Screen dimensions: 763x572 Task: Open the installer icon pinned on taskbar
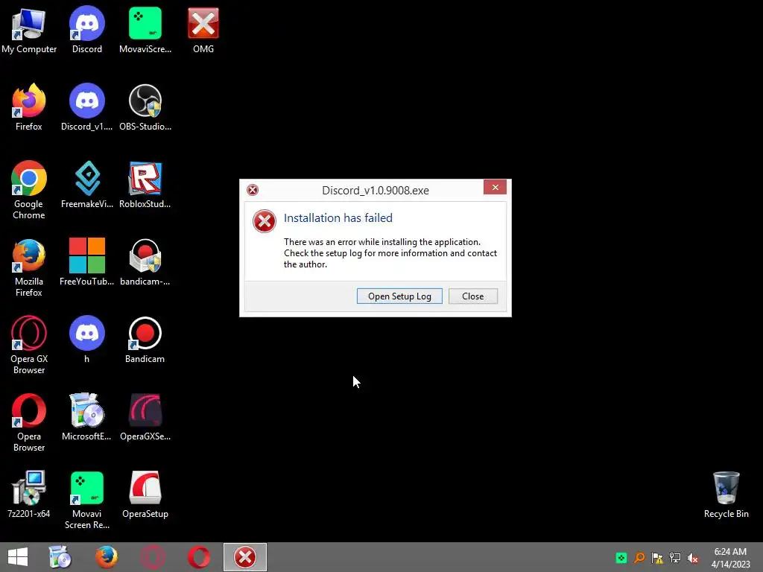click(60, 557)
